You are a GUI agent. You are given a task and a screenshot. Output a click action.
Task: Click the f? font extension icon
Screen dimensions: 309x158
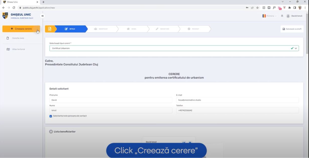tap(274, 8)
